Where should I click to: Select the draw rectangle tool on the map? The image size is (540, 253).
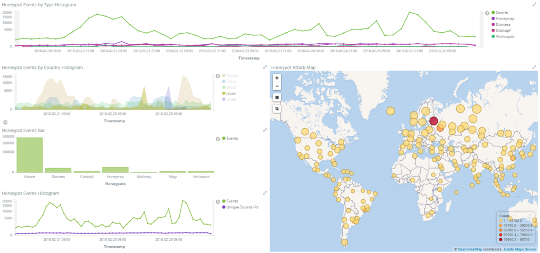point(277,98)
